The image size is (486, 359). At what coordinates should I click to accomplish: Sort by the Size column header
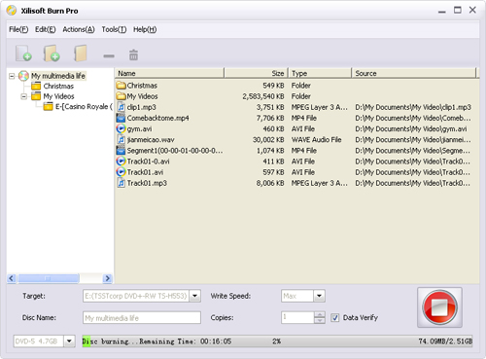pyautogui.click(x=256, y=73)
